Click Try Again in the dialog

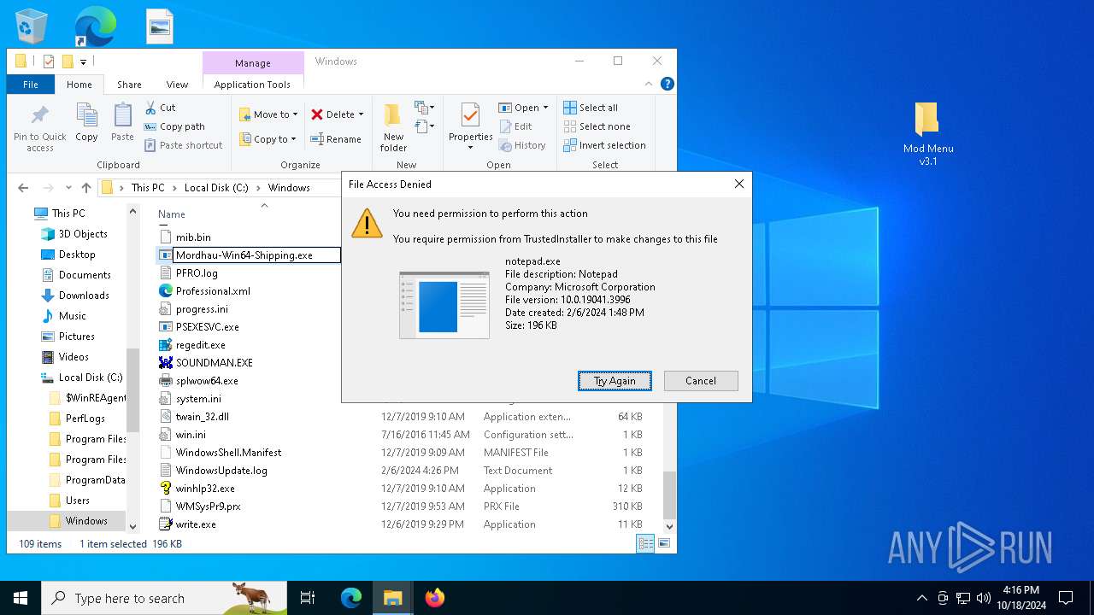(x=615, y=381)
